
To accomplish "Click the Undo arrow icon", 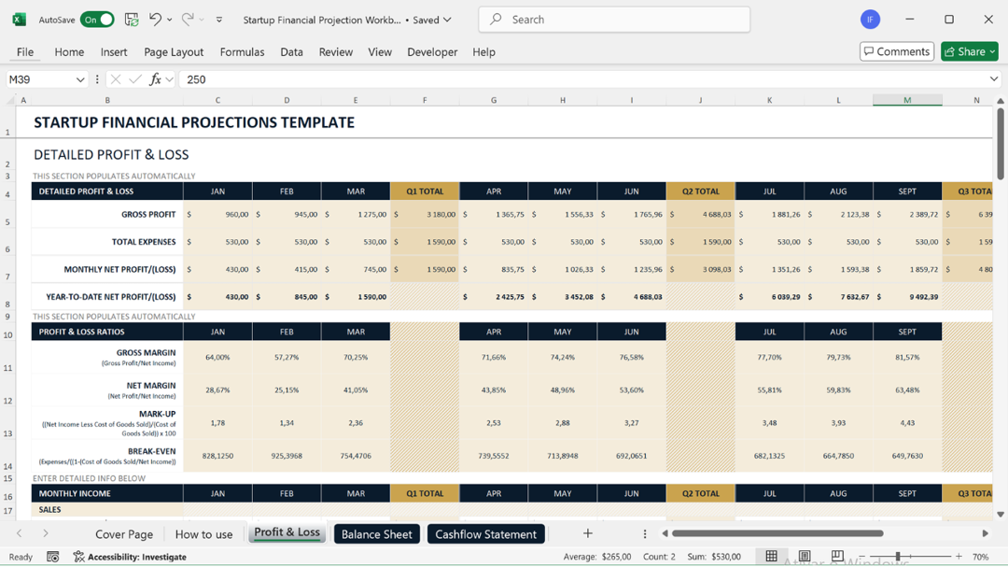I will point(156,20).
